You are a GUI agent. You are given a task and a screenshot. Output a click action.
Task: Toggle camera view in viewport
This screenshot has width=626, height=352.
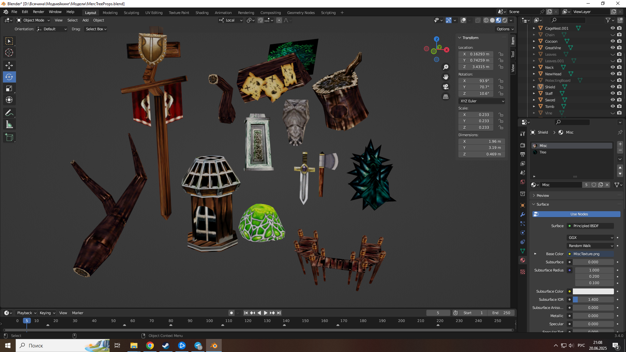(x=446, y=87)
